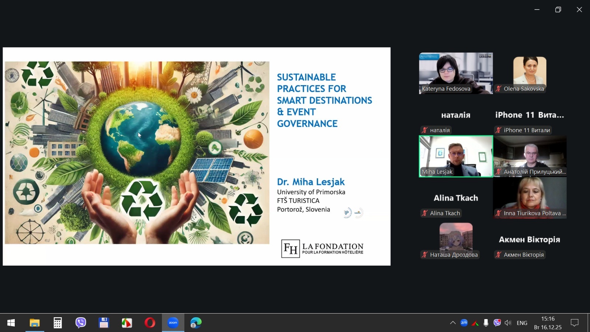Open the clock and calendar flyout
Image resolution: width=590 pixels, height=332 pixels.
pos(548,323)
